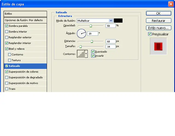Screen dimensions: 175x136
Task: Select the Sombra interior style row
Action: coord(25,32)
